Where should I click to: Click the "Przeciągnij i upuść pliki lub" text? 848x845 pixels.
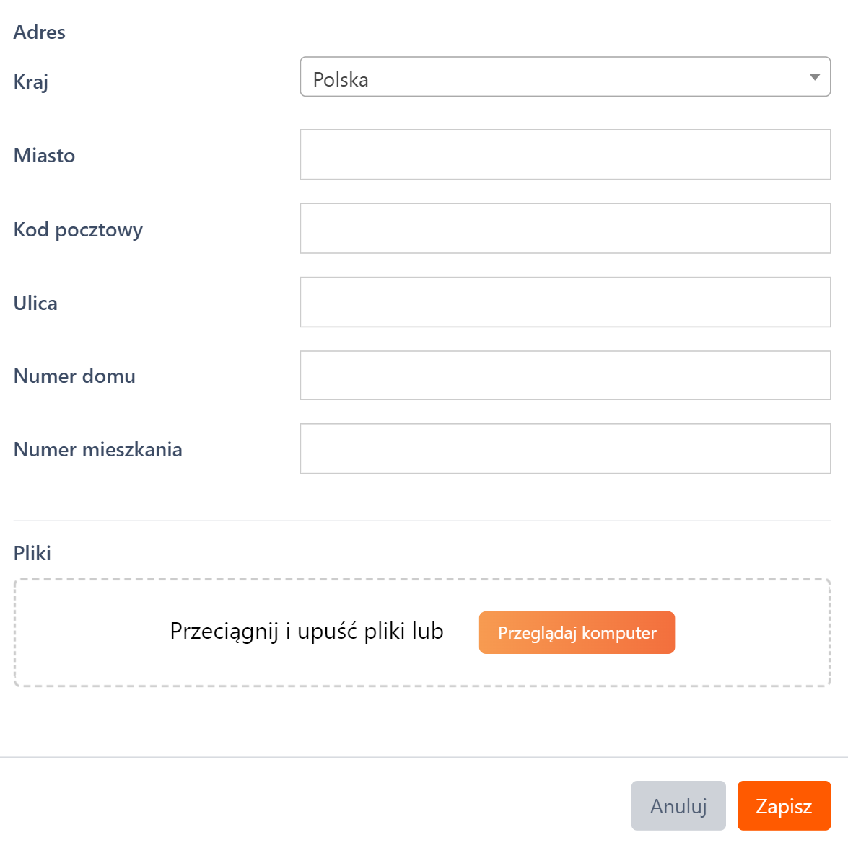(307, 632)
